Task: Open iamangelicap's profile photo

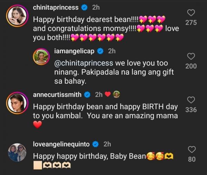Action: pos(41,56)
